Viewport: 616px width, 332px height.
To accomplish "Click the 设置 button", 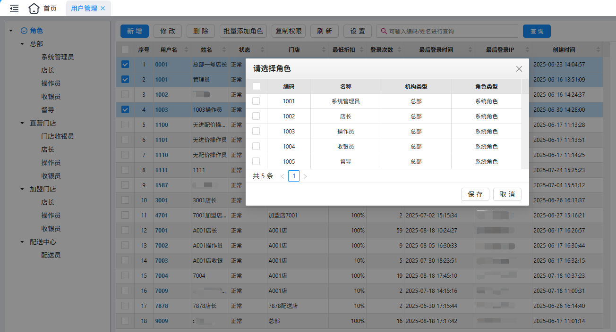I will tap(358, 31).
